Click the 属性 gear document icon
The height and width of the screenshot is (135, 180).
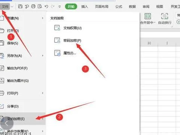click(57, 53)
